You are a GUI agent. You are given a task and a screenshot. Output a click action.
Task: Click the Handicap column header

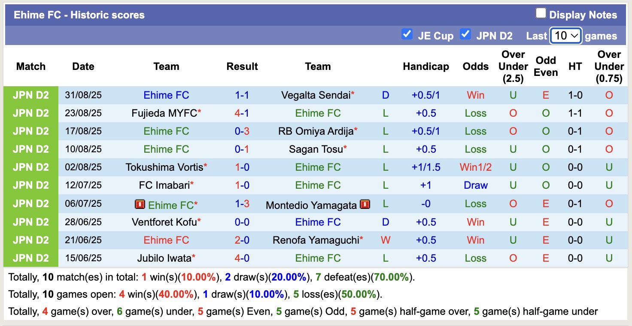tap(426, 66)
